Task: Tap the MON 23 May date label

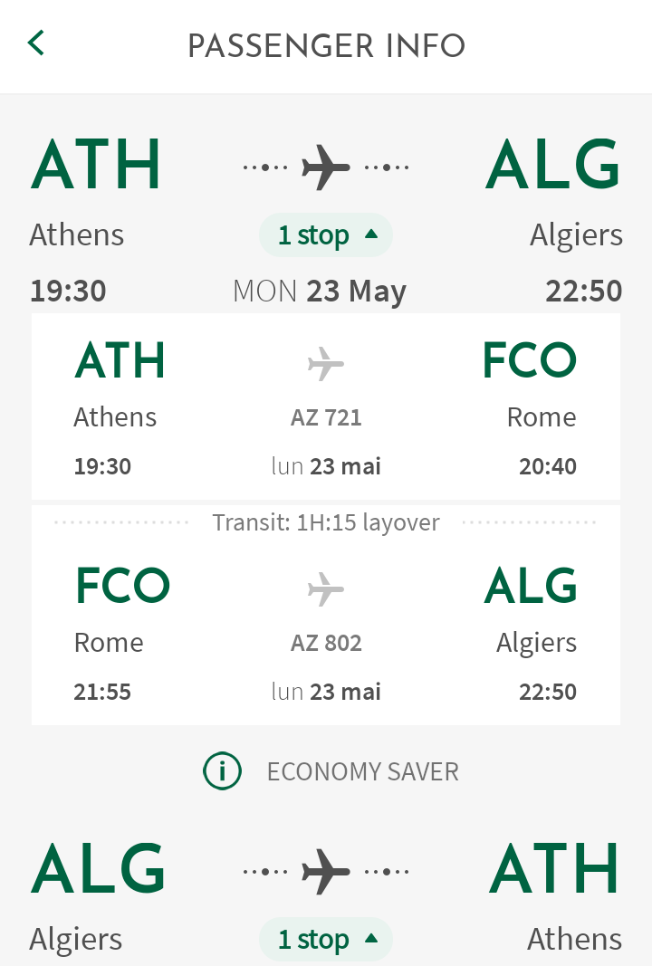Action: pyautogui.click(x=320, y=291)
